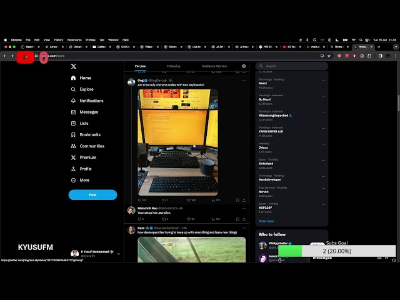The width and height of the screenshot is (400, 300).
Task: Open Messages in the X sidebar
Action: (84, 112)
